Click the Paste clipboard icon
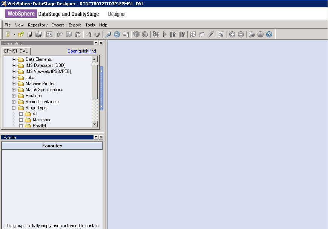 [78, 34]
